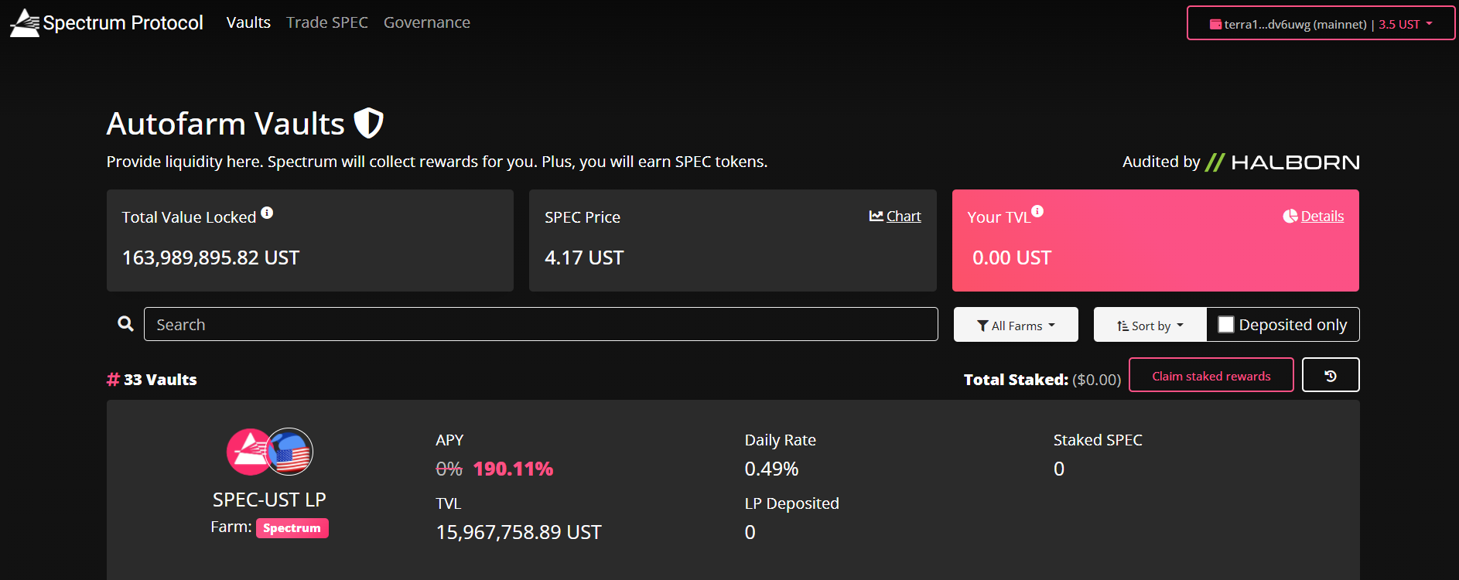Screen dimensions: 1459x580
Task: Go to the Trade SPEC menu item
Action: point(327,22)
